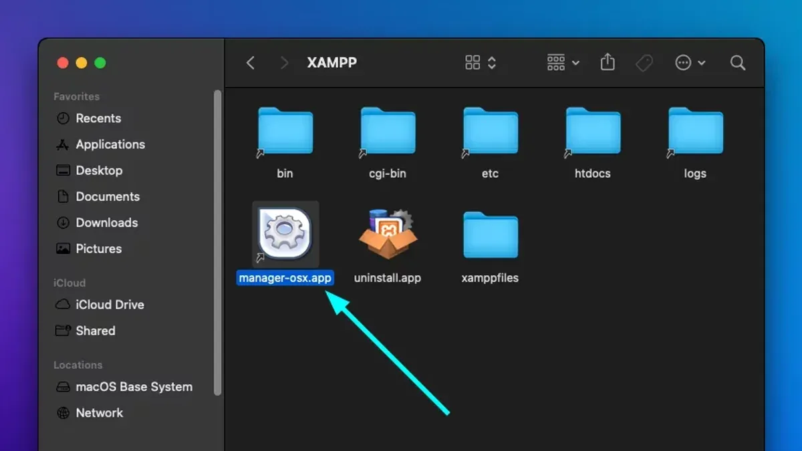
Task: Go forward with the right chevron
Action: coord(284,63)
